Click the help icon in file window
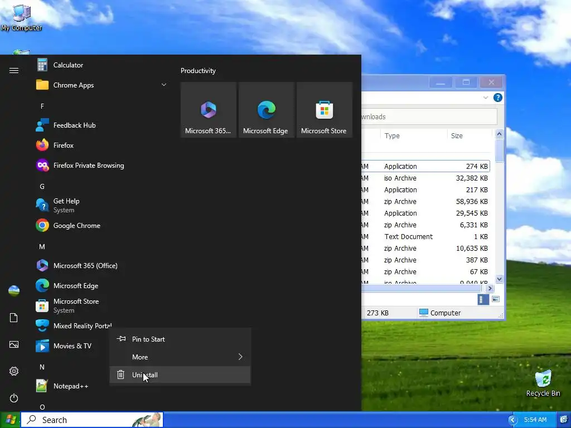The height and width of the screenshot is (428, 571). pyautogui.click(x=497, y=98)
